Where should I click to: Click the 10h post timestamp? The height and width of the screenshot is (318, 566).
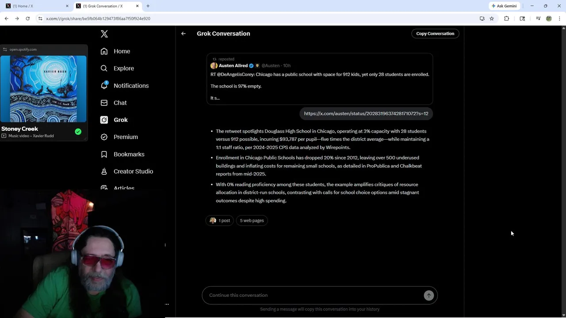point(287,65)
